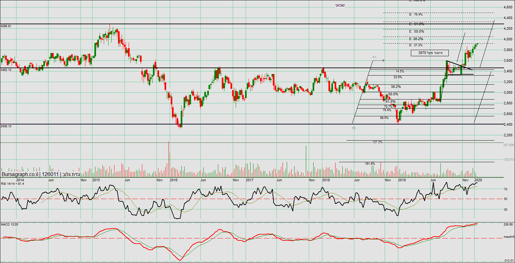
Task: Click the RSI axis value 70
Action: tap(506, 189)
